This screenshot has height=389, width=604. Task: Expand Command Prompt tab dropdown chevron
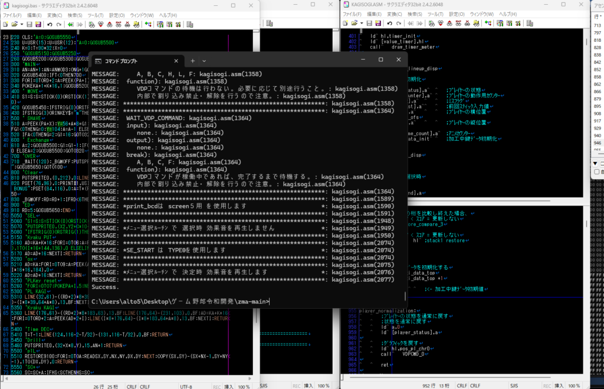click(204, 61)
